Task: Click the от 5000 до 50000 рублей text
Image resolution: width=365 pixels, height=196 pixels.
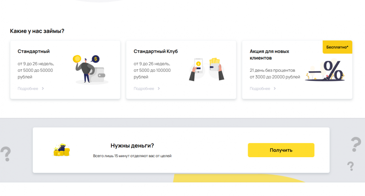Action: (35, 74)
